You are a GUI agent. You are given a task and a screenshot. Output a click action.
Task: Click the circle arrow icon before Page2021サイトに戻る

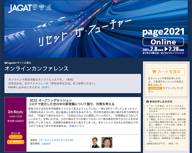pos(5,63)
